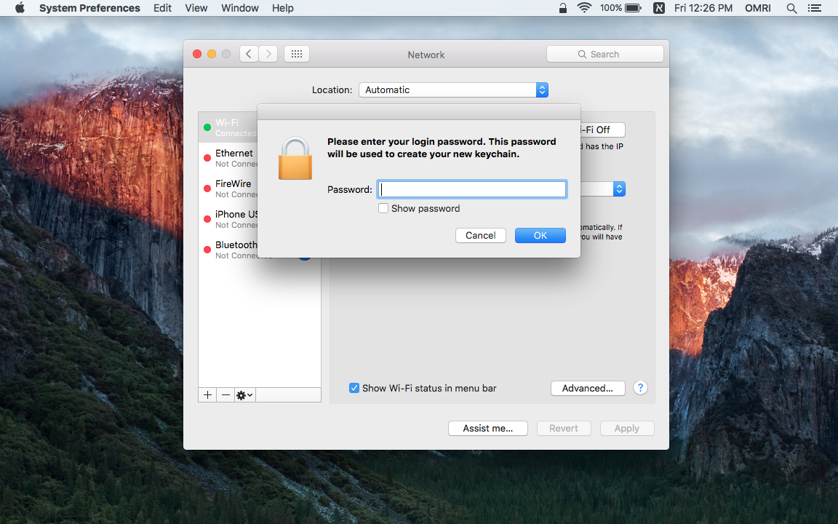Select the Wi-Fi service with green dot
This screenshot has width=838, height=524.
(x=228, y=127)
